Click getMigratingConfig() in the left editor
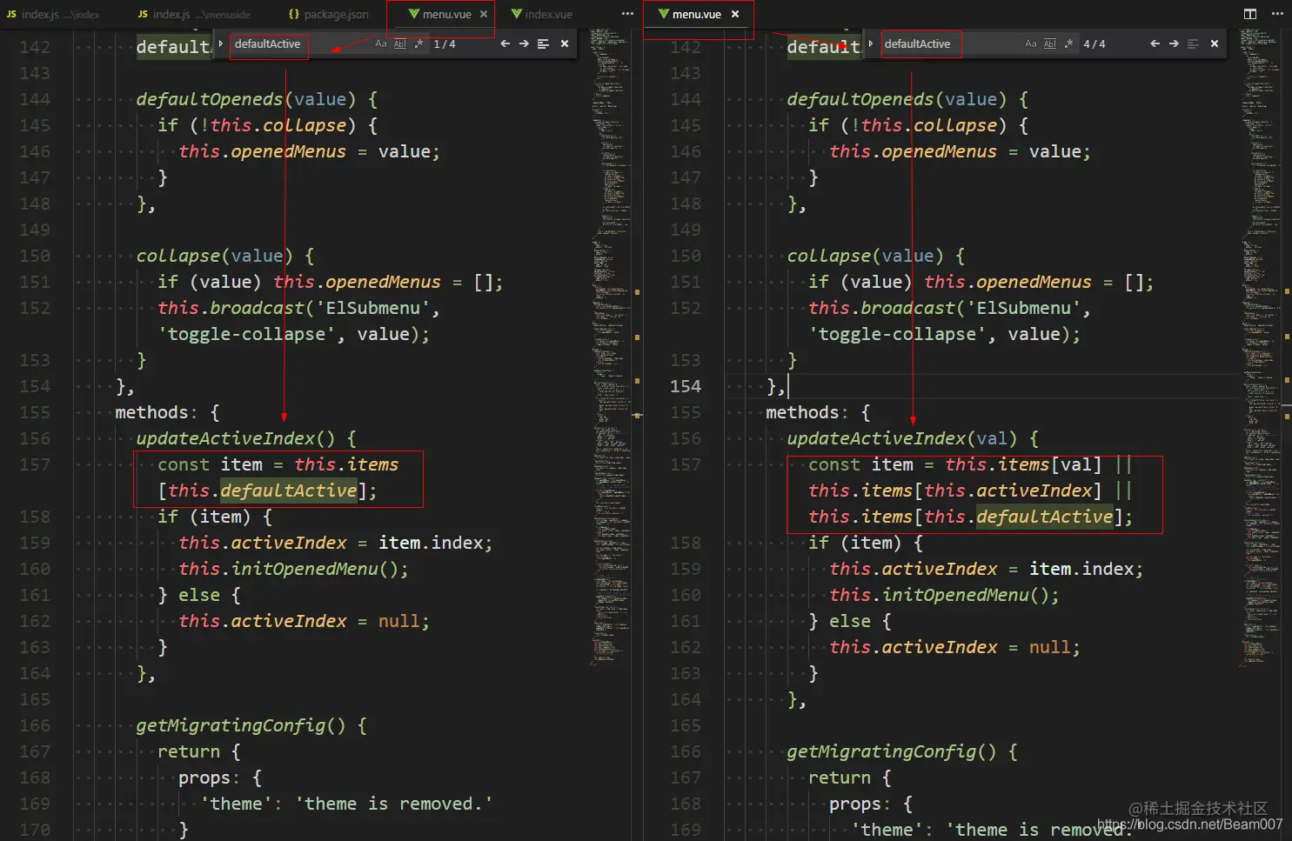This screenshot has height=841, width=1292. [241, 725]
